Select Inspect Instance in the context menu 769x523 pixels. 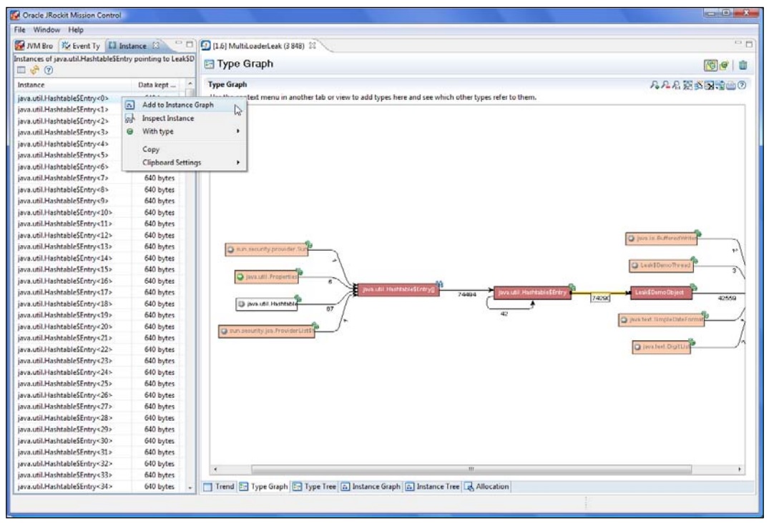point(167,119)
